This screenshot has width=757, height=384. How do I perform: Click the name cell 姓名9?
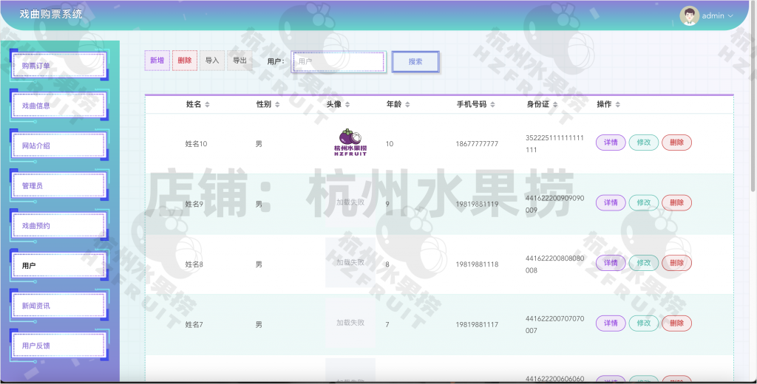194,204
